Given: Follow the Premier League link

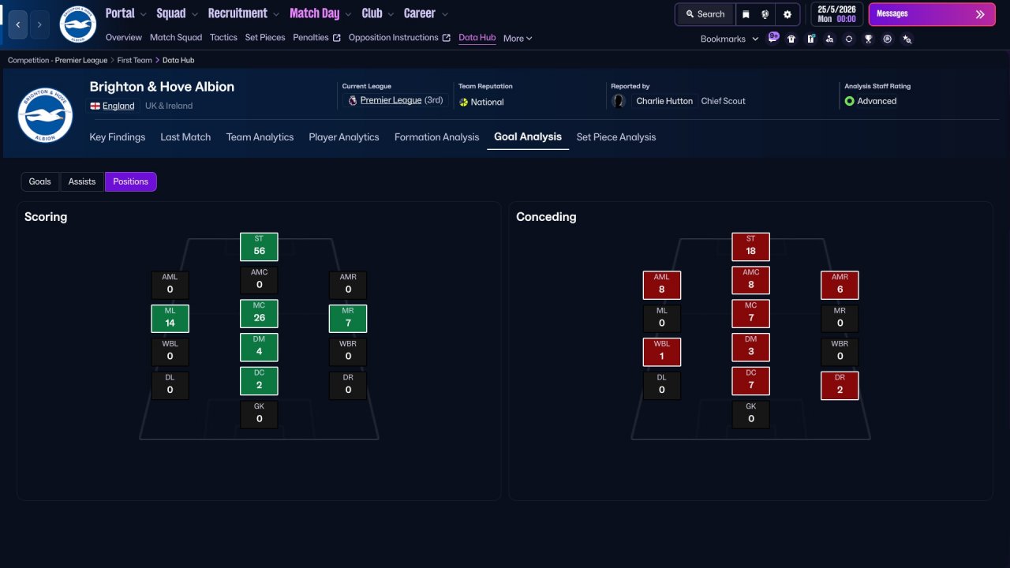Looking at the screenshot, I should (391, 101).
